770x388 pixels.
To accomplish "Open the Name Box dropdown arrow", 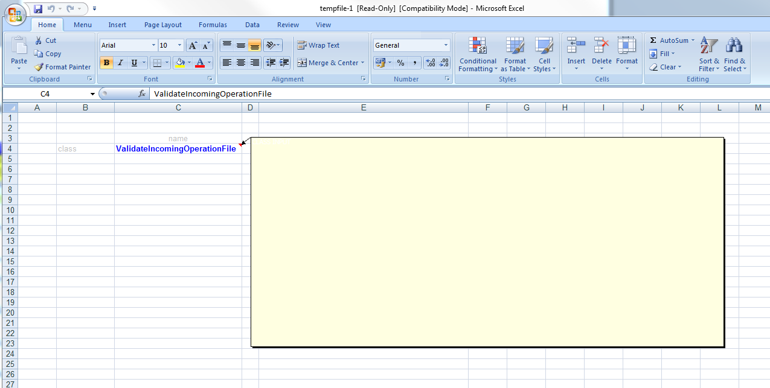I will [x=92, y=94].
